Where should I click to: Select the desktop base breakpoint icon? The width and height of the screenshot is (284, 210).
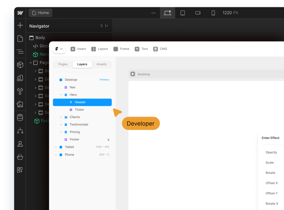tap(168, 13)
